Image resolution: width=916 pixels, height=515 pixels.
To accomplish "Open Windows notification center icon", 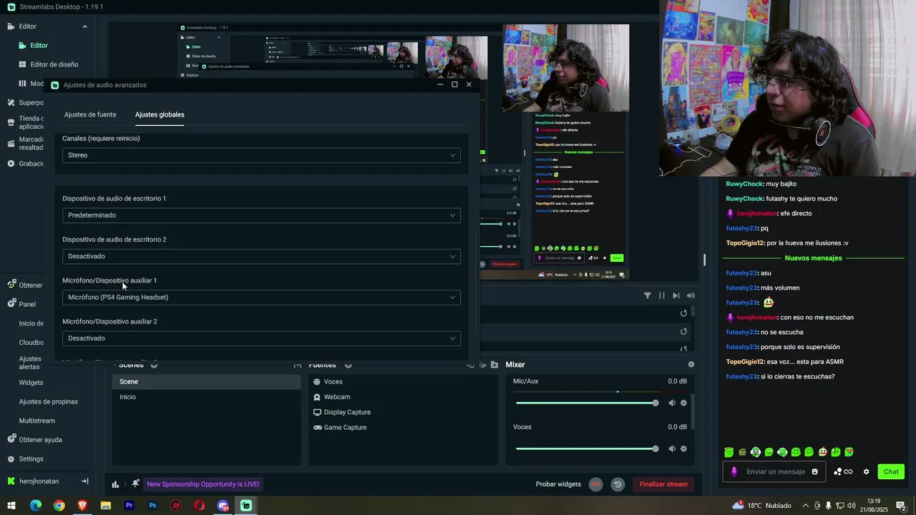I will coord(901,506).
